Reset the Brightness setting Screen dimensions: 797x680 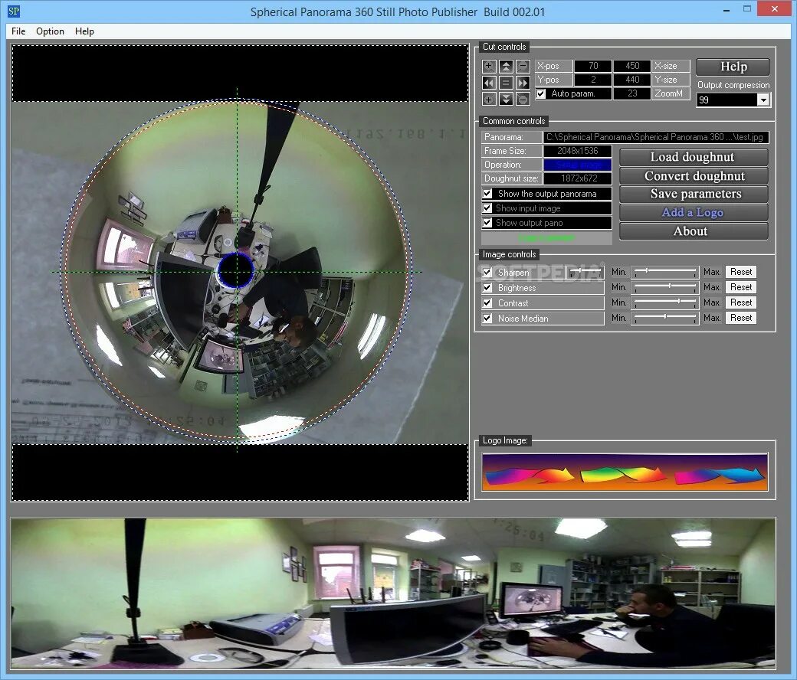(740, 287)
